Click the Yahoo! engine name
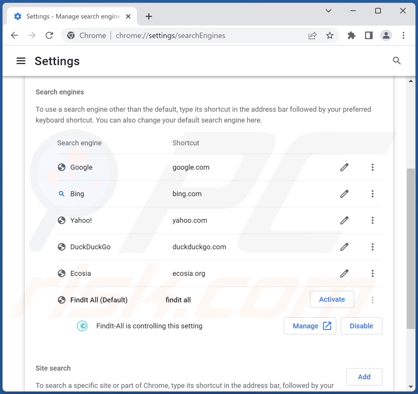 [x=81, y=221]
